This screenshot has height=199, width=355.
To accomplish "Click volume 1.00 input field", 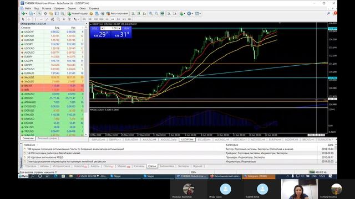I will (x=111, y=28).
